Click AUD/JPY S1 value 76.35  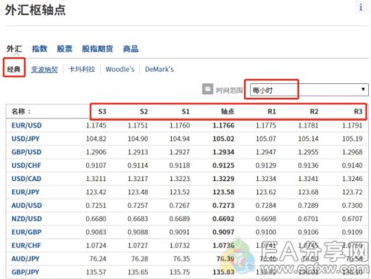(x=181, y=259)
